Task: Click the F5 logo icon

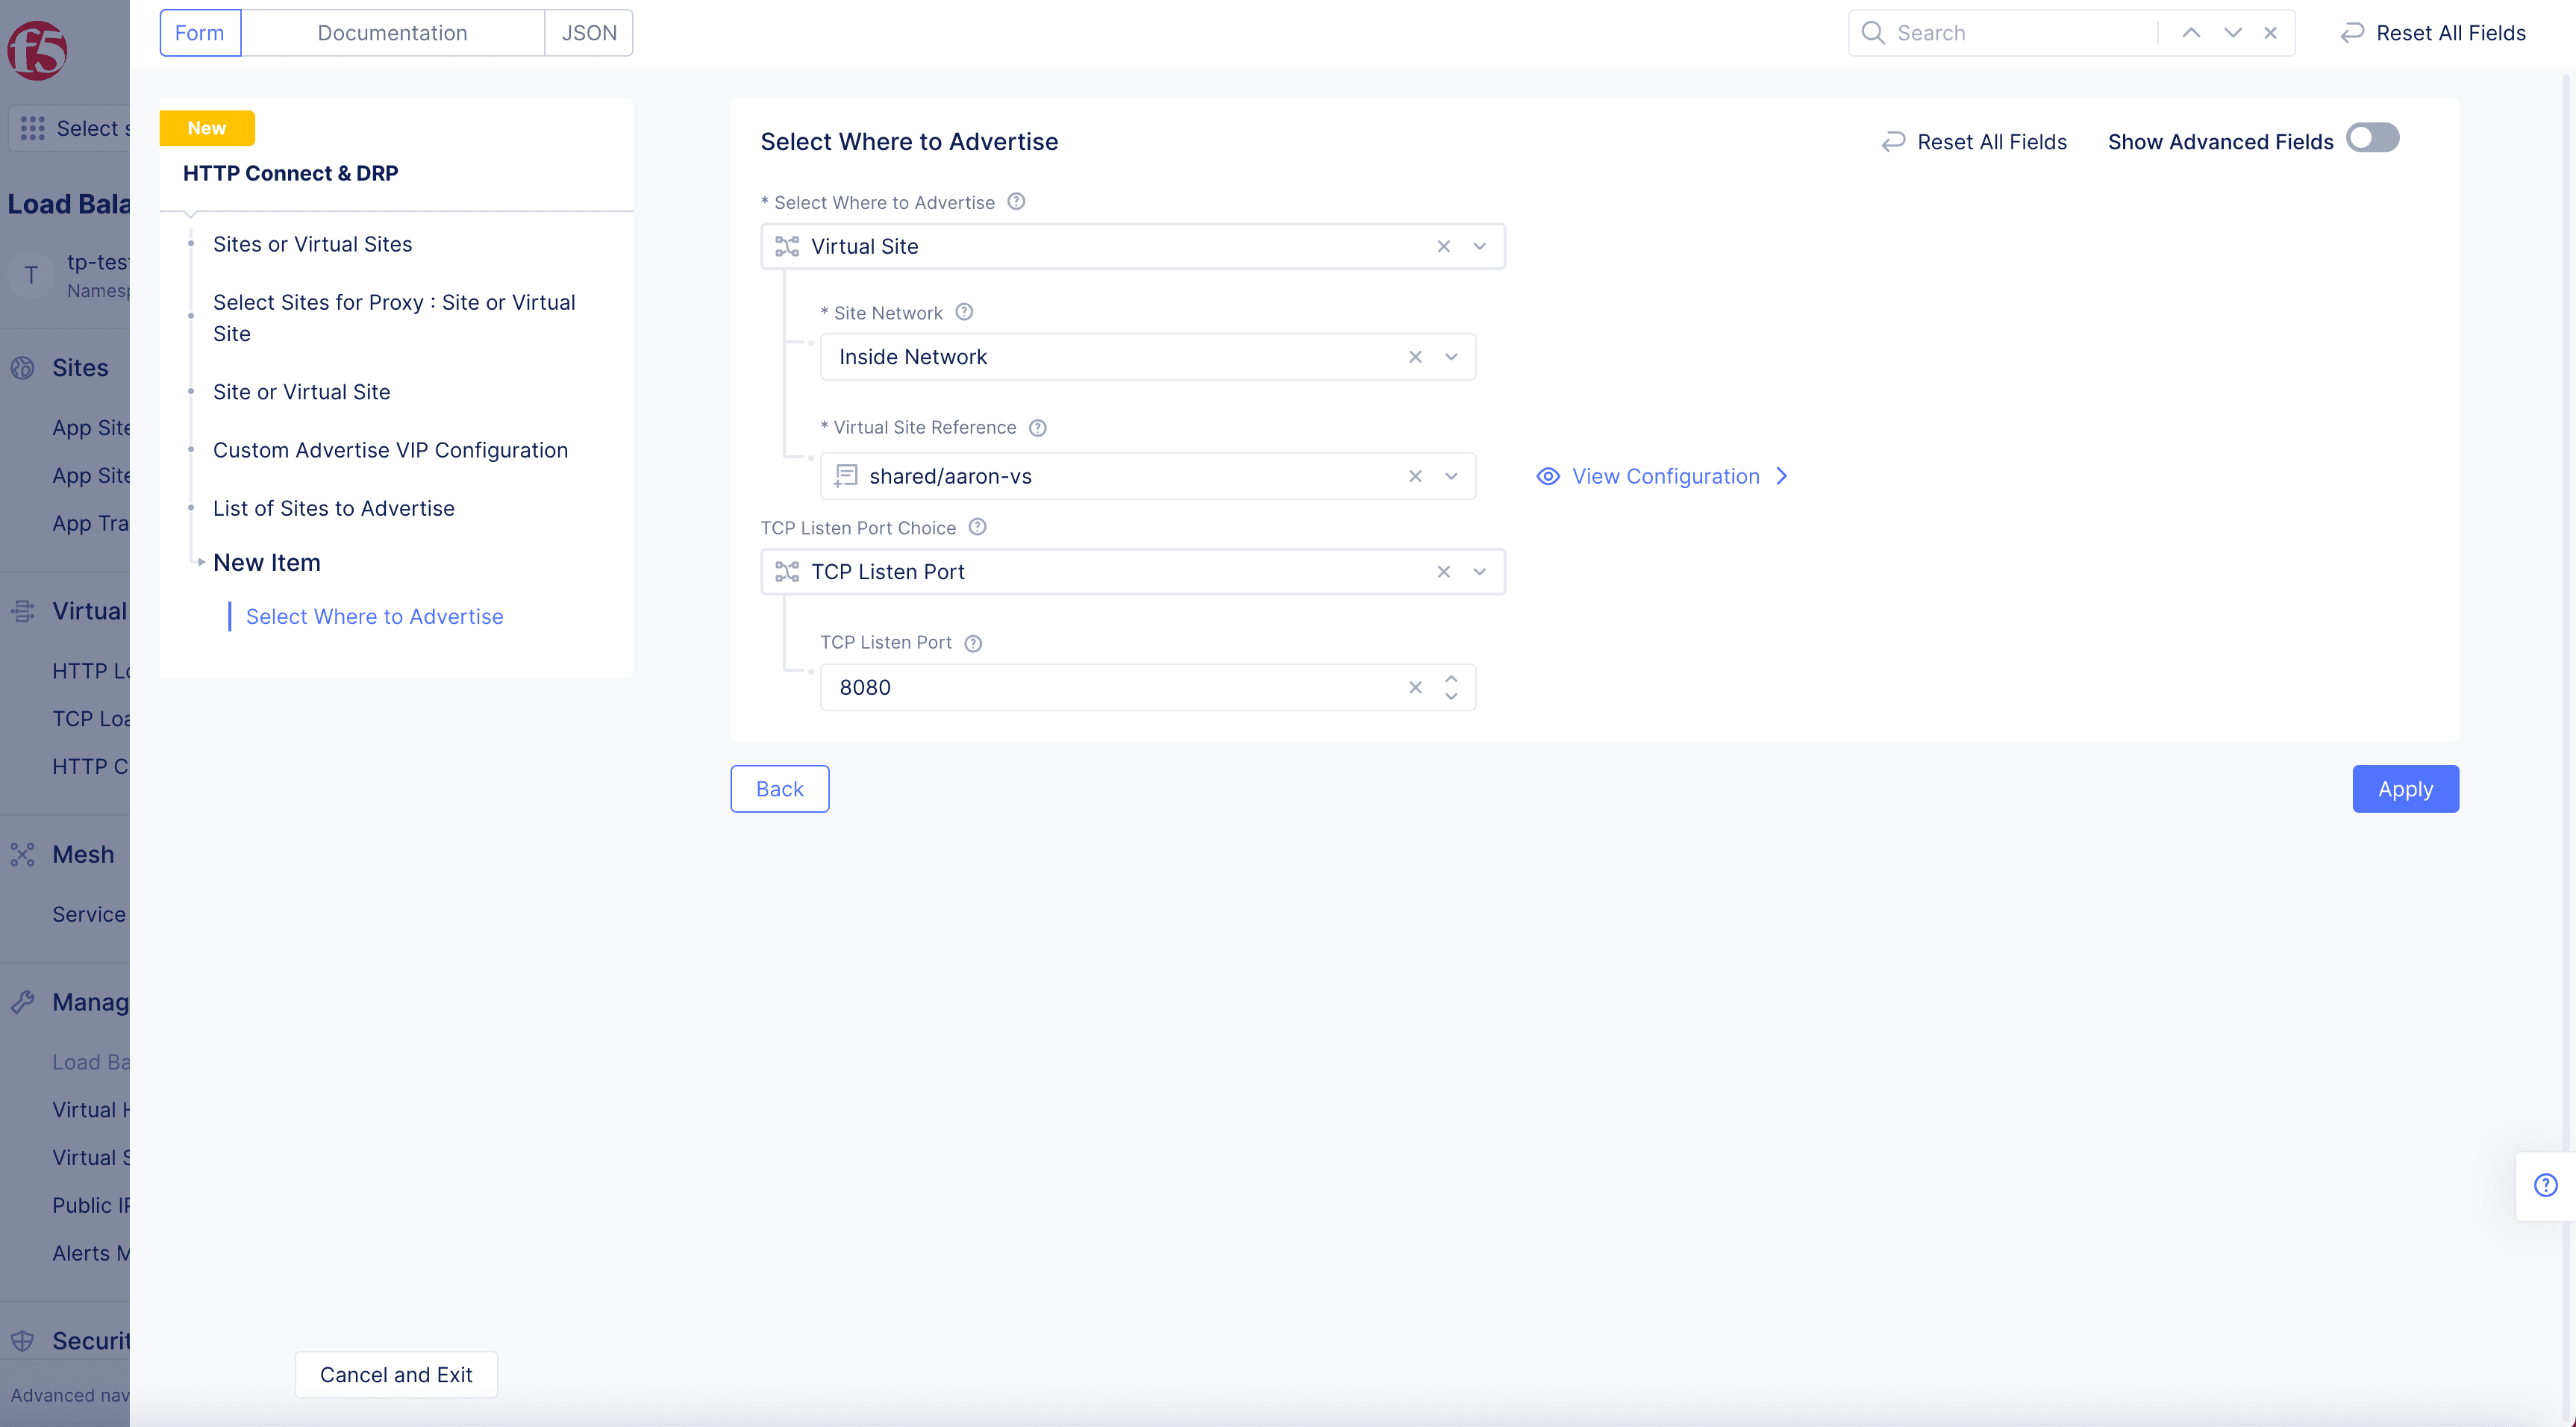Action: tap(37, 50)
